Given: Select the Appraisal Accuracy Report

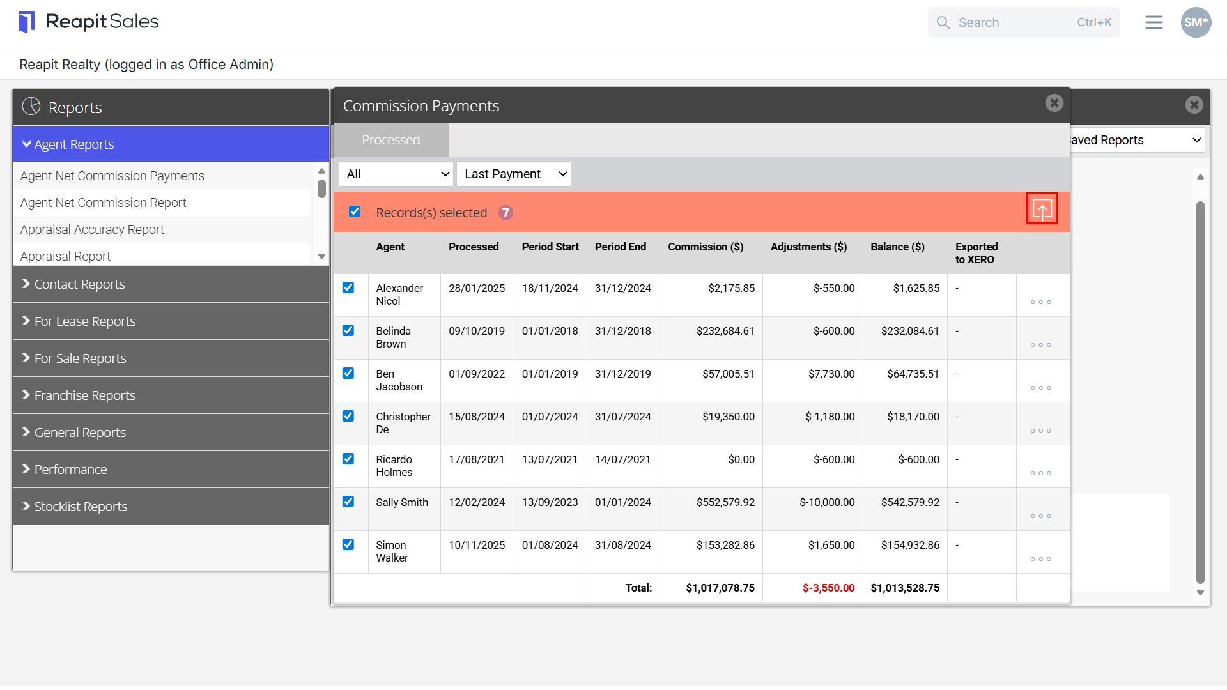Looking at the screenshot, I should [x=92, y=229].
